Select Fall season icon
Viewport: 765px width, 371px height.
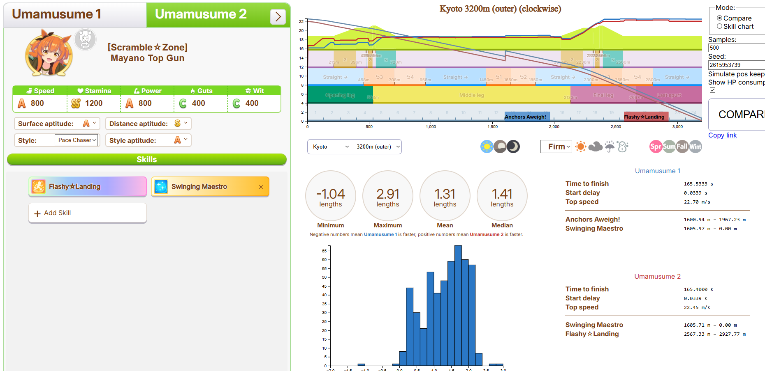click(682, 147)
